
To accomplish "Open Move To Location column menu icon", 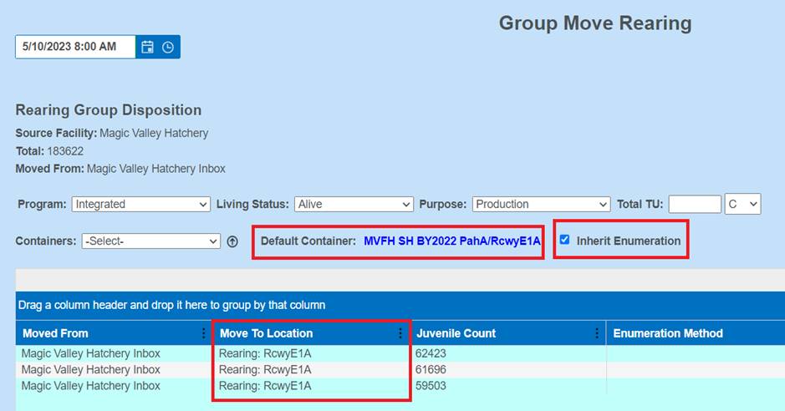I will [x=400, y=333].
